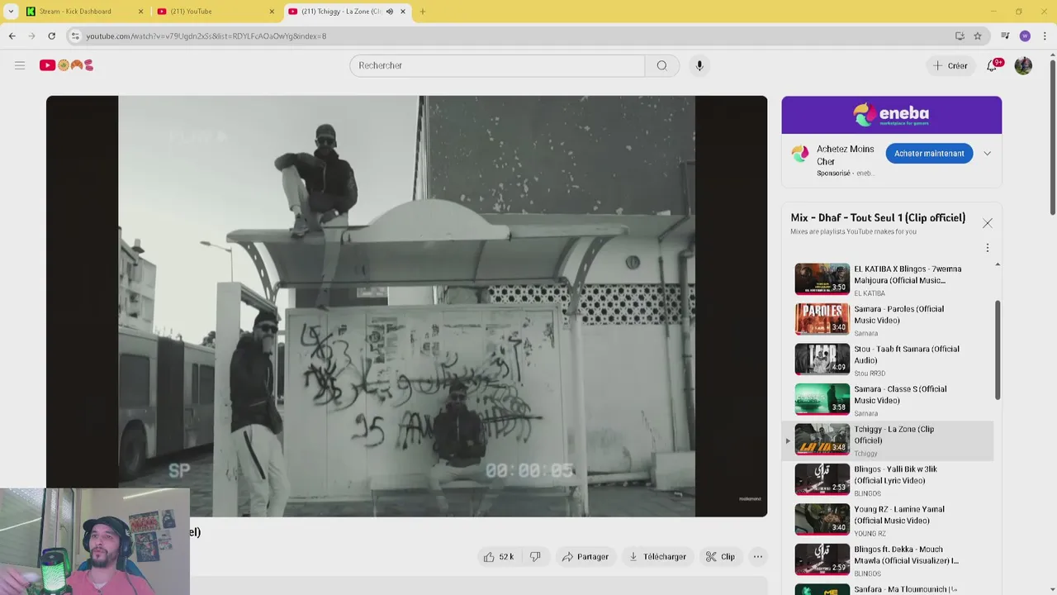Bookmark this page with star icon
The image size is (1057, 595).
(978, 36)
